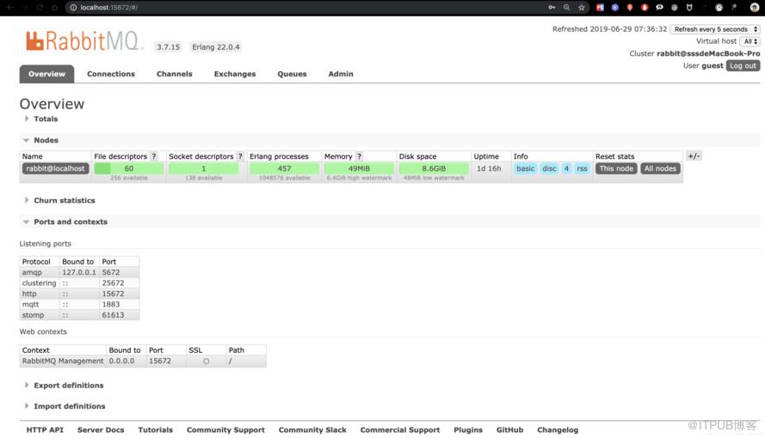The width and height of the screenshot is (765, 438).
Task: Open the Refresh every 5 seconds dropdown
Action: click(x=715, y=29)
